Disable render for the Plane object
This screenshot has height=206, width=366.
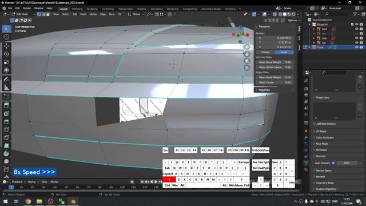361,47
